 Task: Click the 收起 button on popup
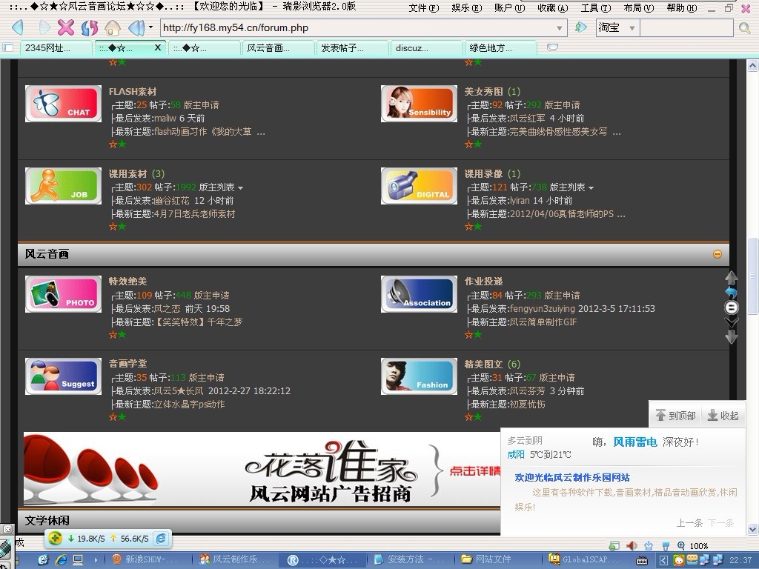click(723, 415)
